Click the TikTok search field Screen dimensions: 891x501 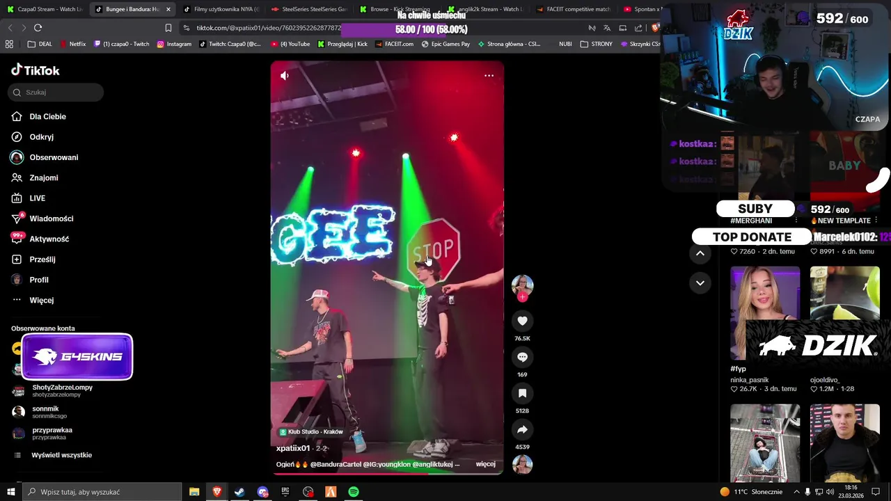(x=56, y=92)
